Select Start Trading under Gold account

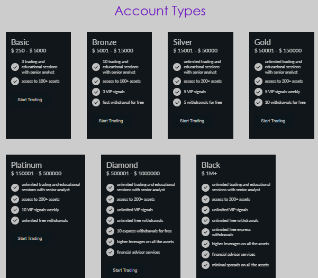coord(273,121)
